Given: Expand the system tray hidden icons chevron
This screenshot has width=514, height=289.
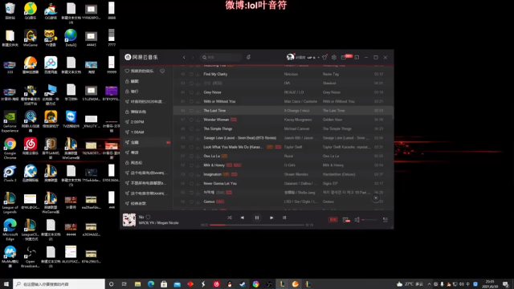Looking at the screenshot, I should (429, 284).
